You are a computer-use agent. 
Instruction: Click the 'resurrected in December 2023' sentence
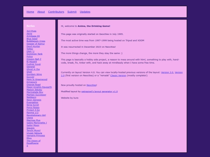[88, 47]
